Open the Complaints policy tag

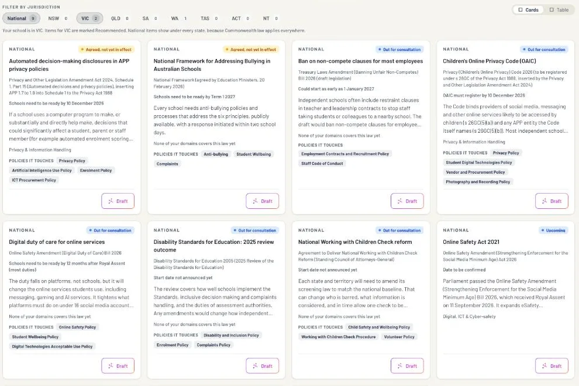(167, 164)
